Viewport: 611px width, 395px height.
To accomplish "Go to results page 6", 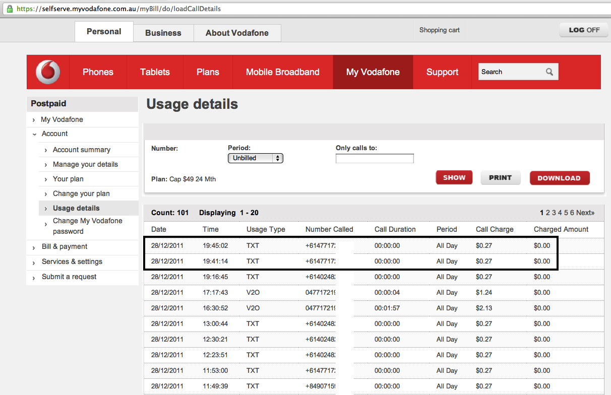I will tap(572, 213).
